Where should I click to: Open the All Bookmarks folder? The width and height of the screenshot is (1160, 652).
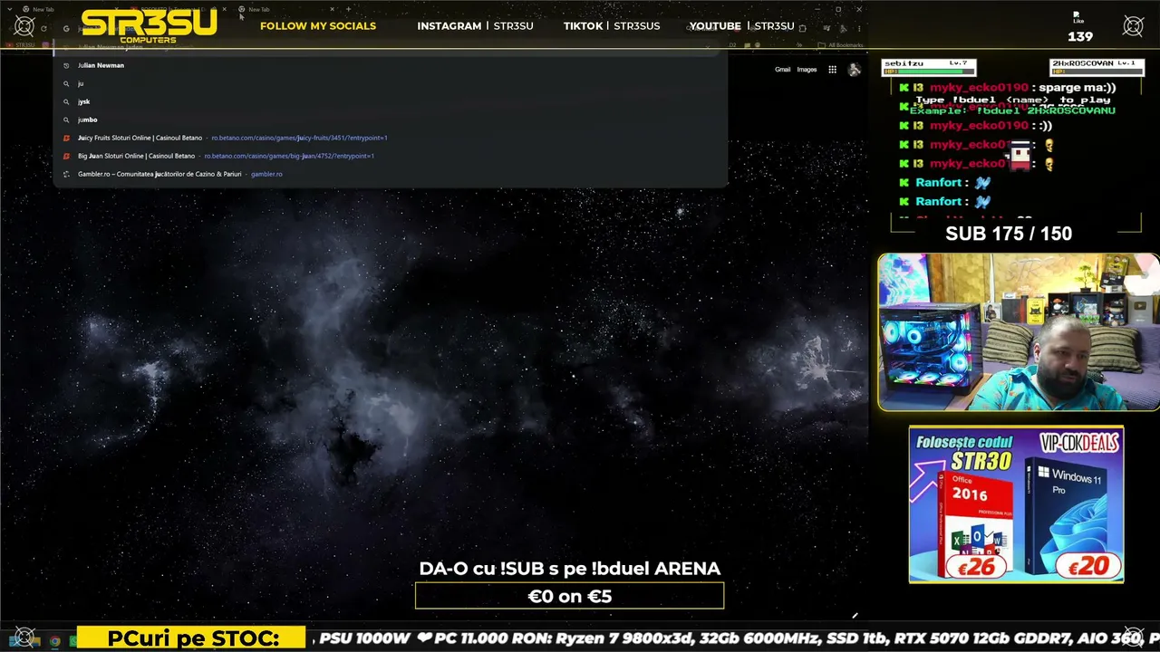click(839, 45)
